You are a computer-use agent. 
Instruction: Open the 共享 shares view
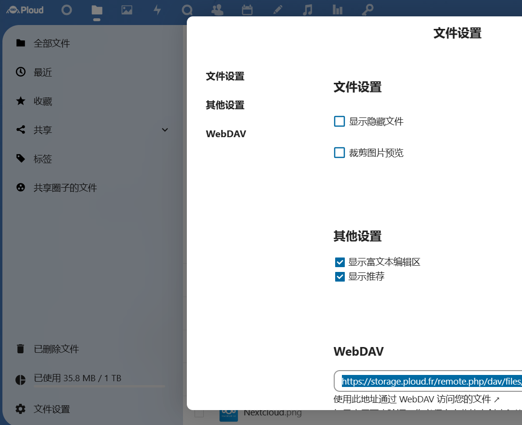click(42, 130)
